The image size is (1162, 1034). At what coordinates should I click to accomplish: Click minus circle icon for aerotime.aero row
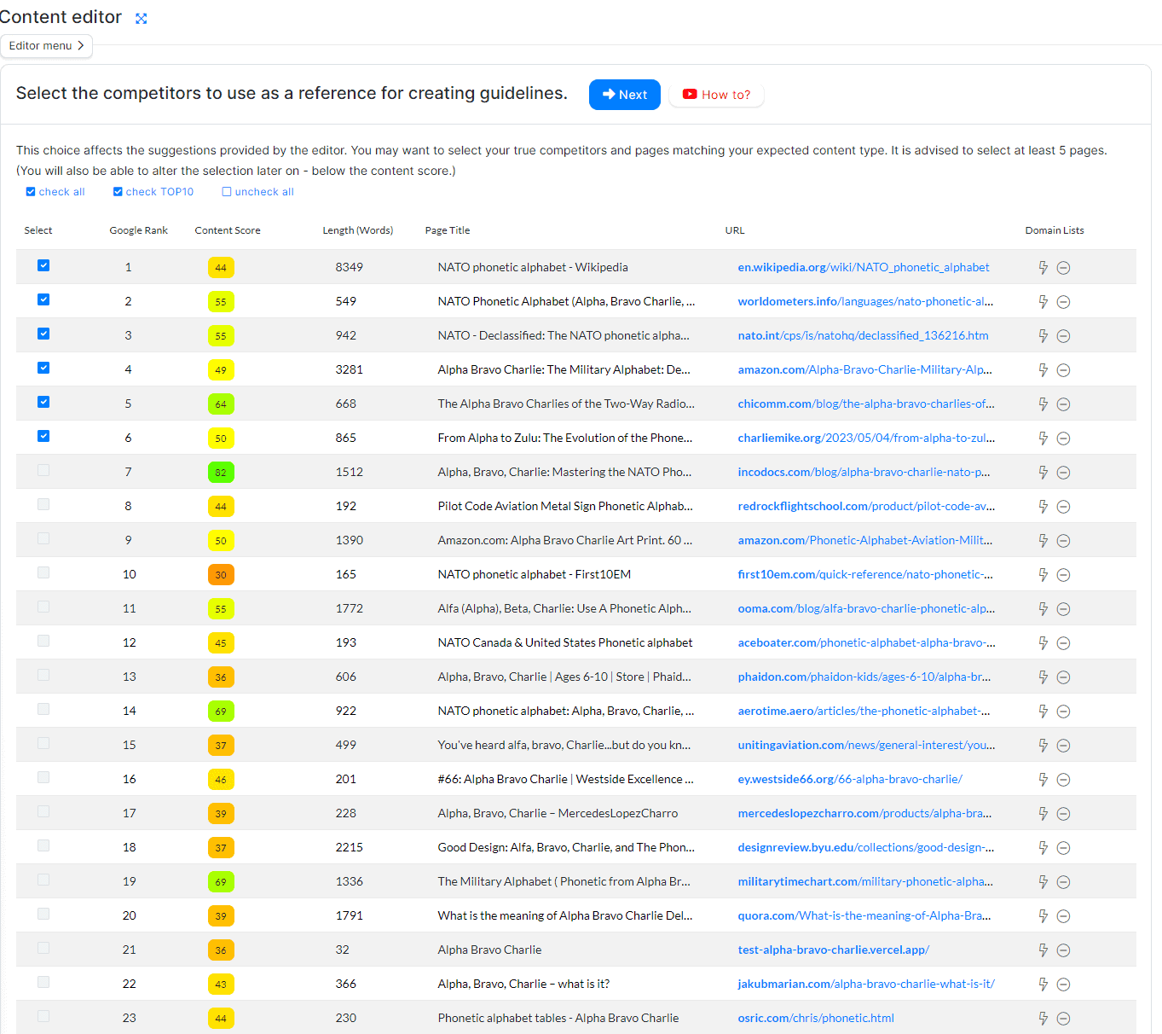click(1063, 712)
